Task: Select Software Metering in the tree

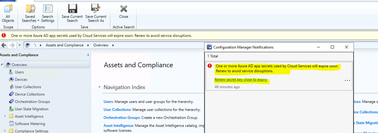Action: pos(30,124)
